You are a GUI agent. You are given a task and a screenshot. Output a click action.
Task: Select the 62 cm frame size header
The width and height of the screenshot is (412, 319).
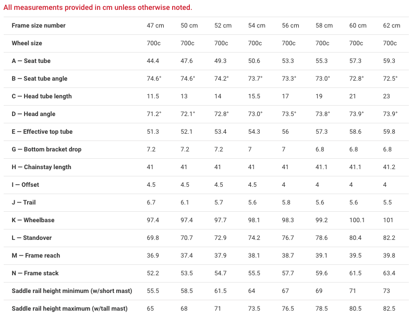pyautogui.click(x=392, y=25)
